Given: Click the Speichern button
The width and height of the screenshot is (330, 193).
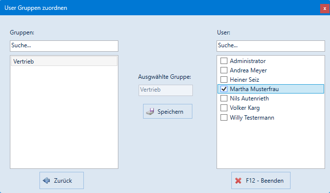Looking at the screenshot, I should [168, 111].
